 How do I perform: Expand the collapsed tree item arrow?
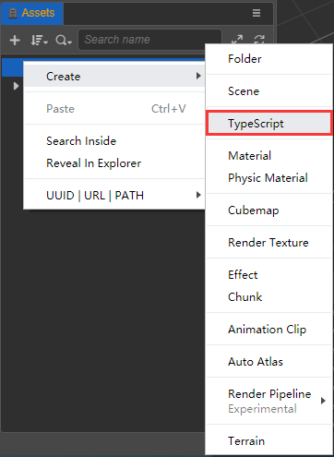(16, 86)
